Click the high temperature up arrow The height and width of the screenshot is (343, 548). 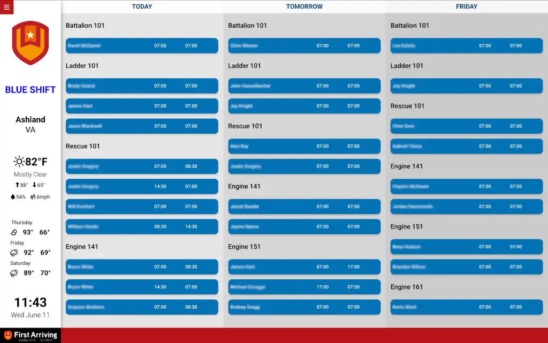pyautogui.click(x=18, y=185)
